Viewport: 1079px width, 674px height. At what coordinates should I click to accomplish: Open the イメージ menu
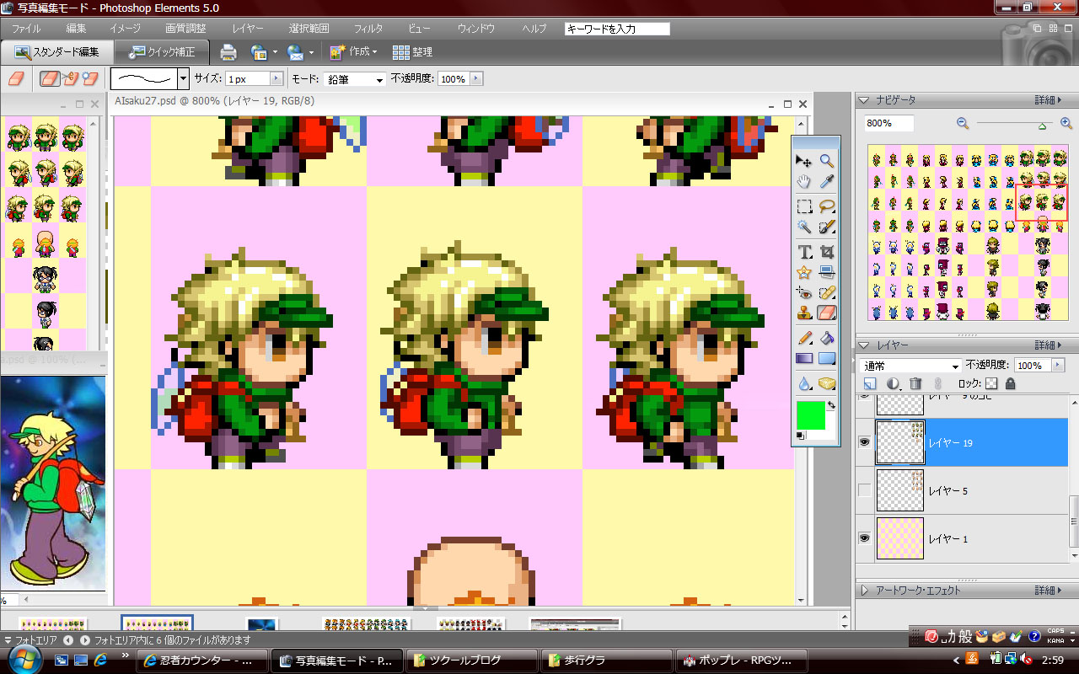tap(125, 29)
